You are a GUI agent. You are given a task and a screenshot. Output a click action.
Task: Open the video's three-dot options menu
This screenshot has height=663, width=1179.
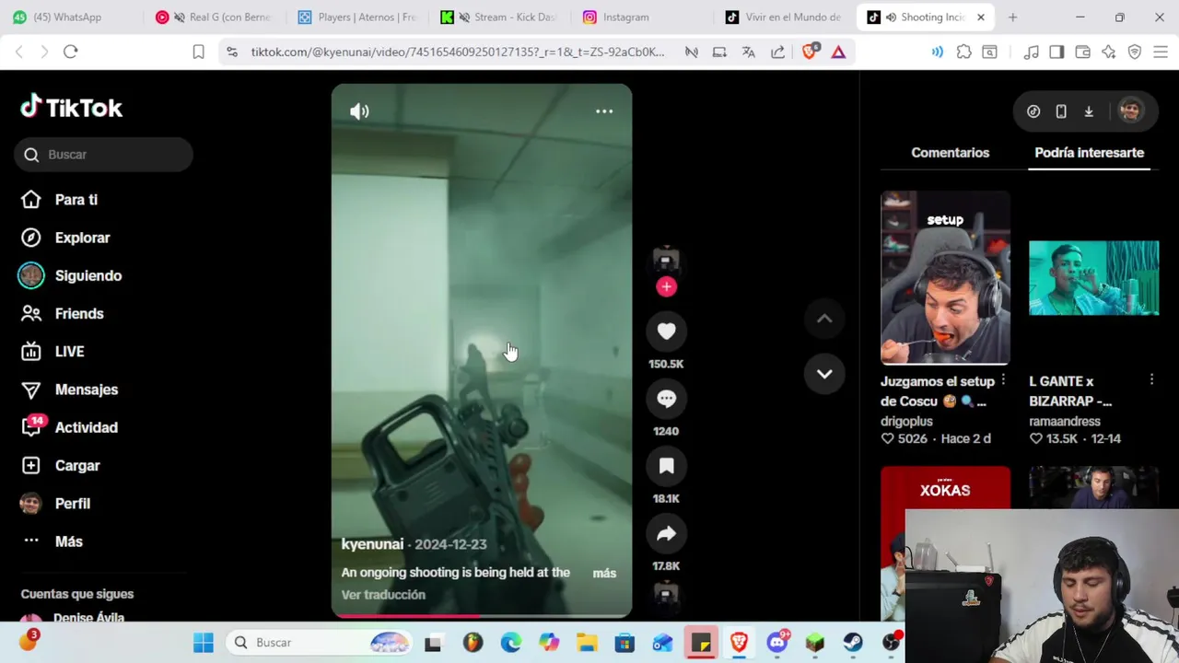pyautogui.click(x=604, y=111)
